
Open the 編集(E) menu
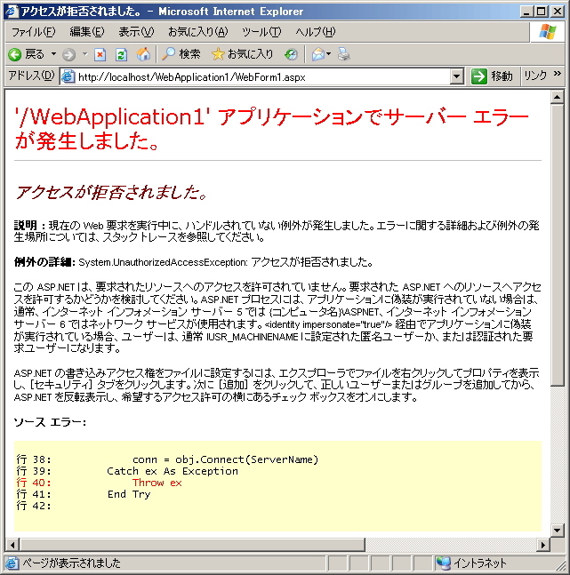[x=87, y=32]
